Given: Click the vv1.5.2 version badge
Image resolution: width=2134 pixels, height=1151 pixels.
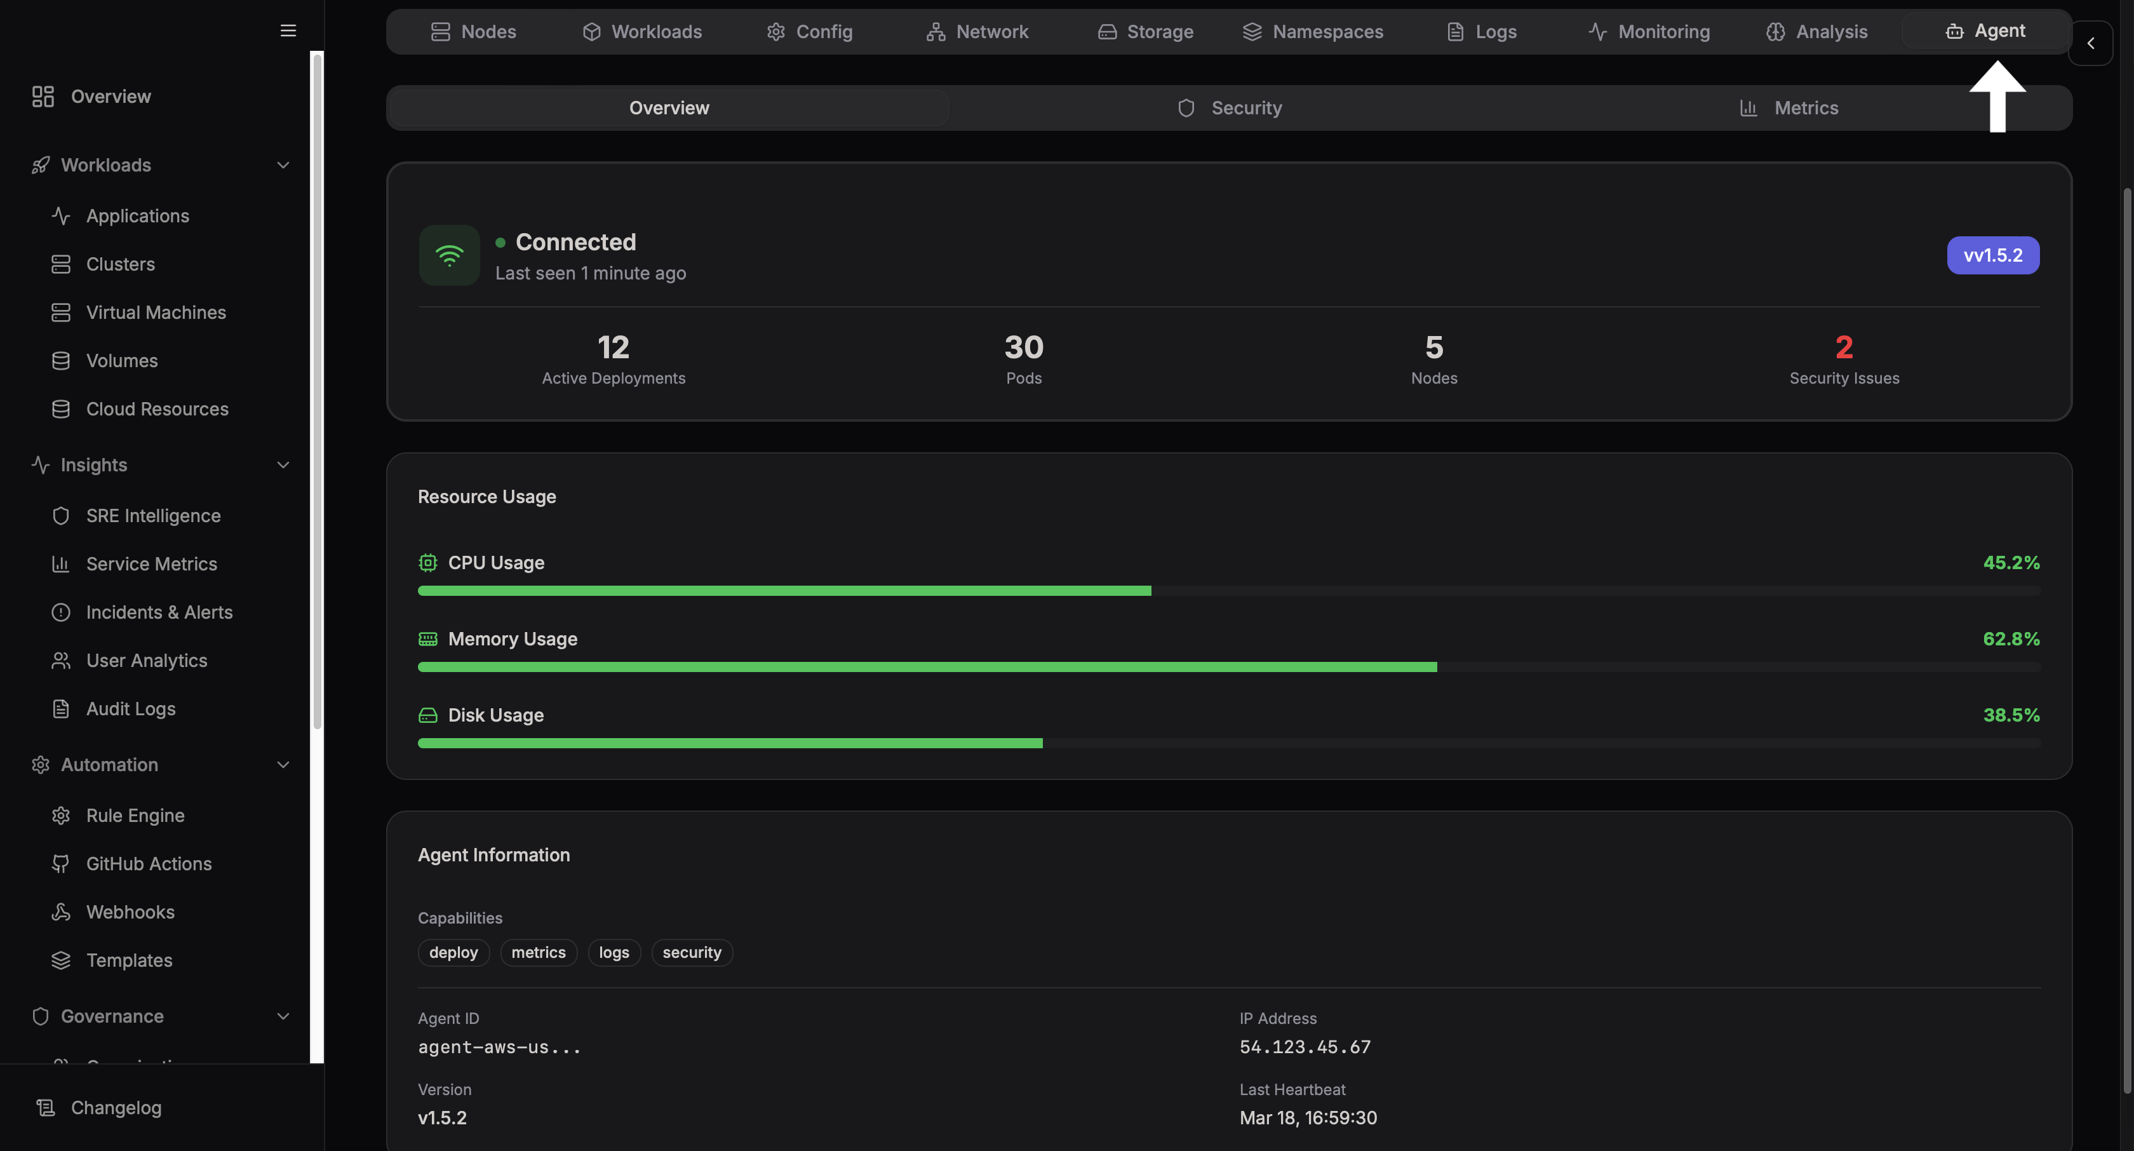Looking at the screenshot, I should click(x=1992, y=254).
